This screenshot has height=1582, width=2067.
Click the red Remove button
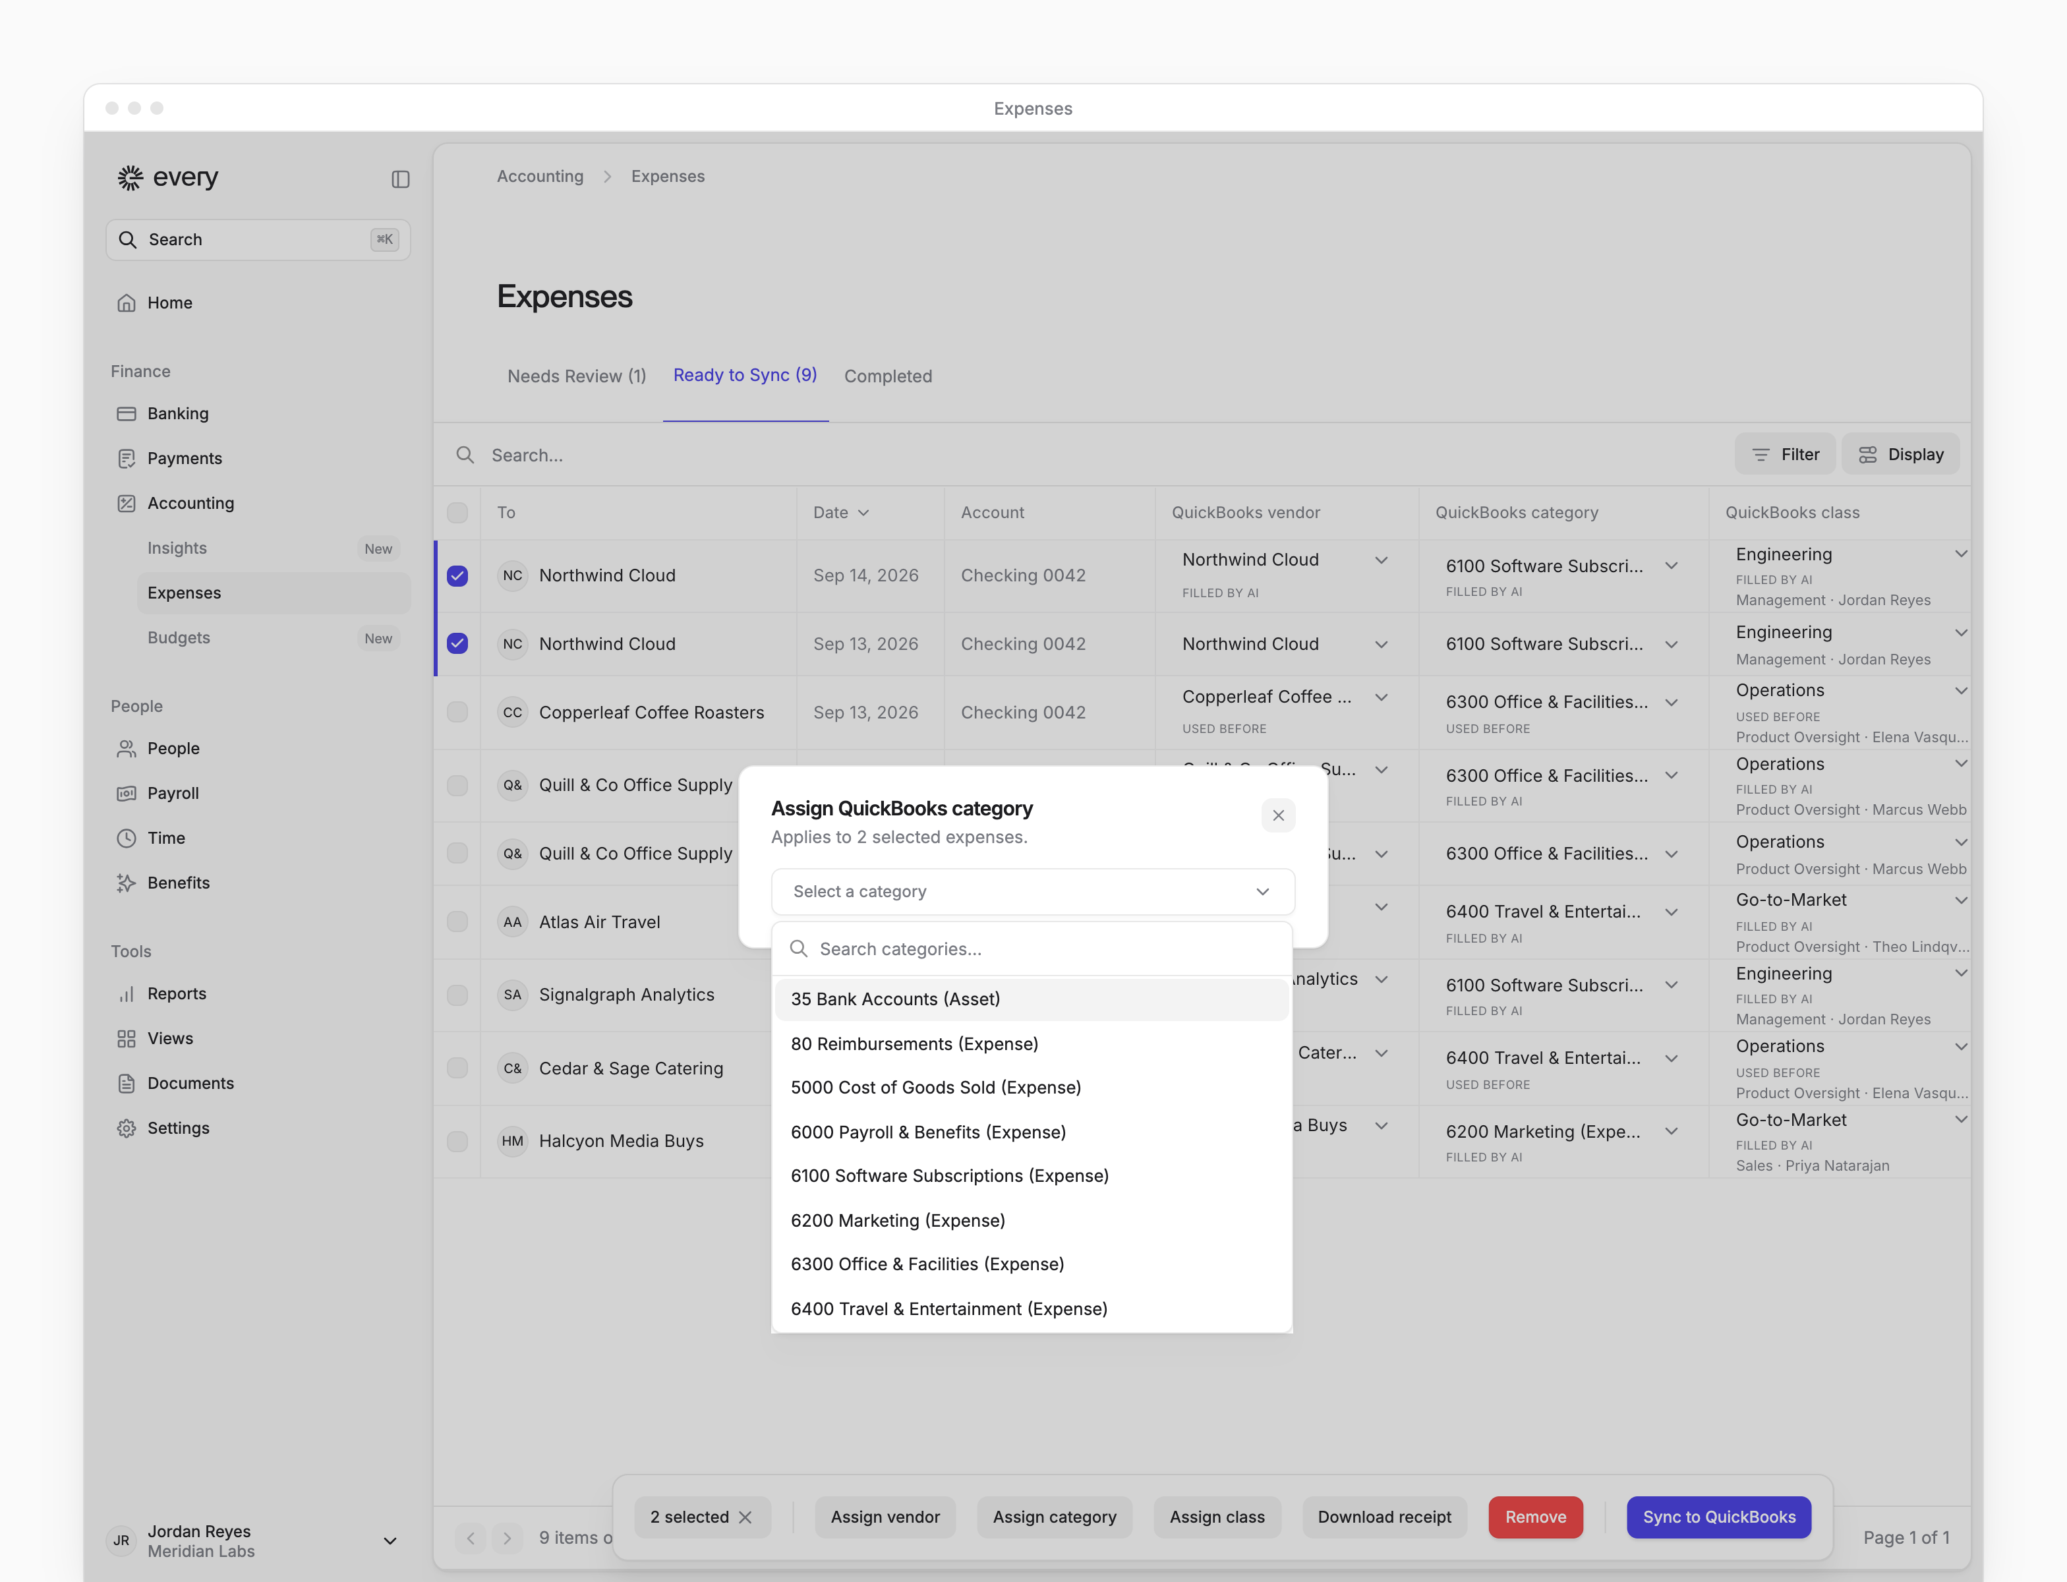1535,1517
